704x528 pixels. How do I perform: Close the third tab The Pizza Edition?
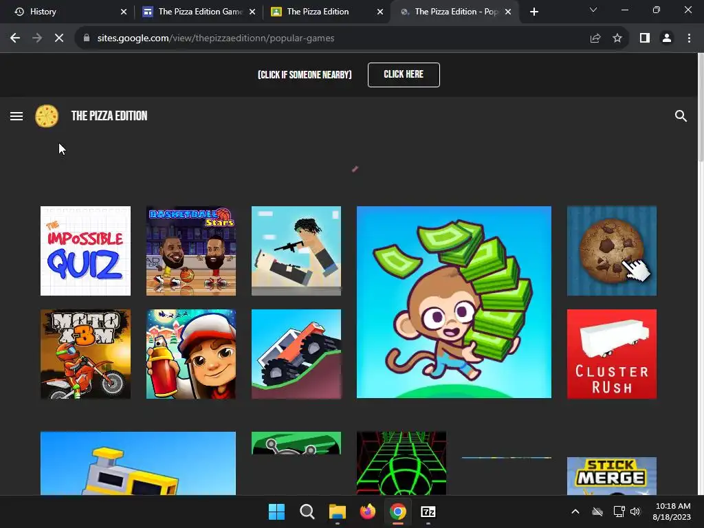(380, 12)
